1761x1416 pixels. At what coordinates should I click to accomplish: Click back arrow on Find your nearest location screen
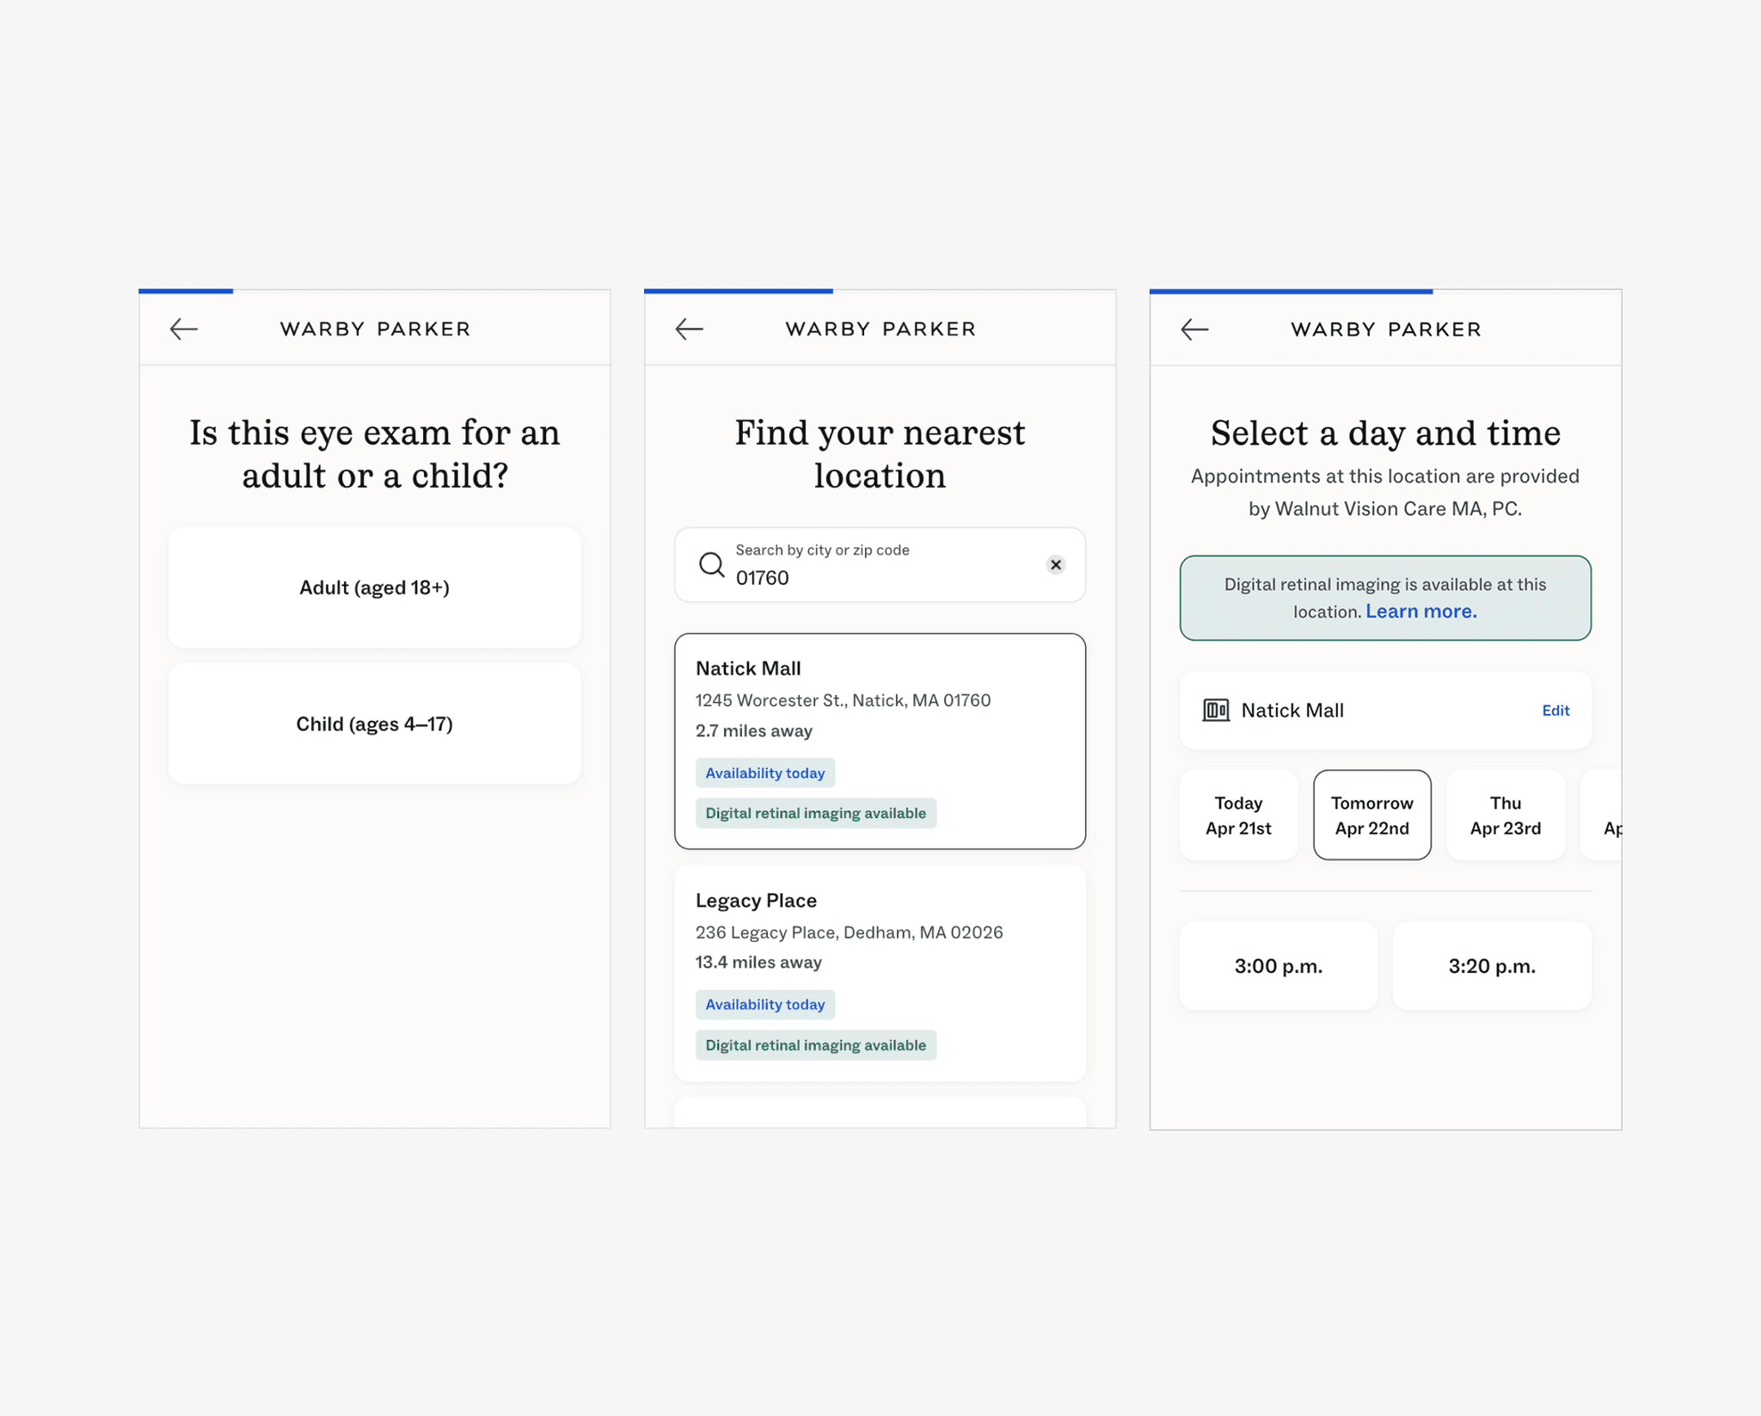click(x=689, y=329)
